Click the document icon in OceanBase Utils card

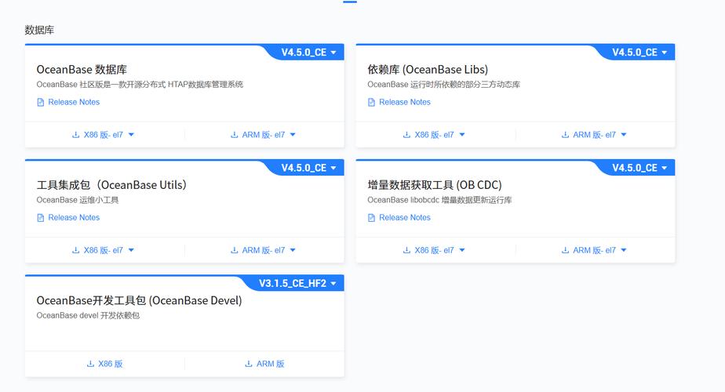(40, 218)
